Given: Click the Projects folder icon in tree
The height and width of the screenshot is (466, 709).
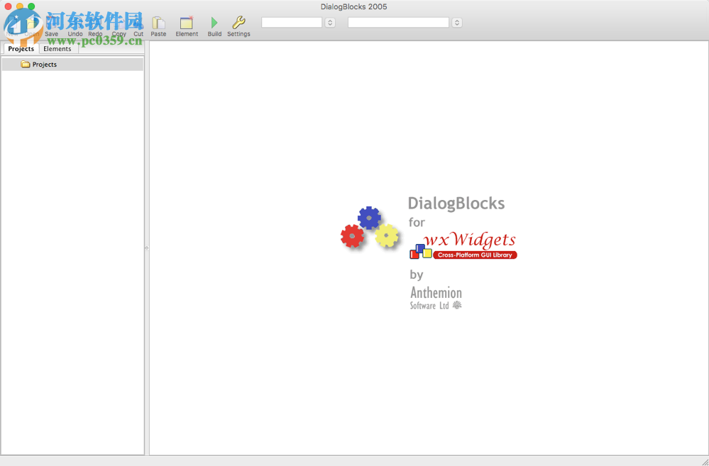Looking at the screenshot, I should (26, 65).
